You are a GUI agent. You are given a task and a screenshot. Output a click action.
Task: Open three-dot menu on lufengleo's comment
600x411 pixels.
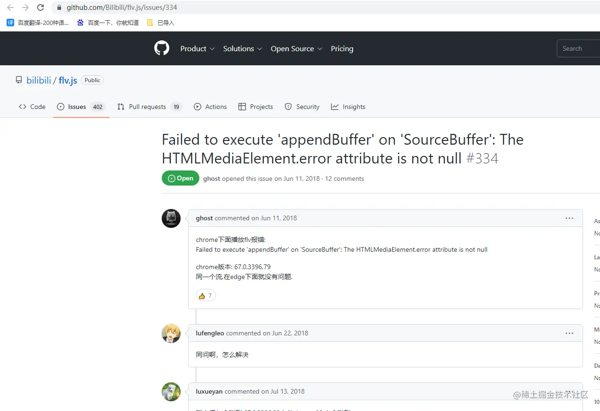569,333
